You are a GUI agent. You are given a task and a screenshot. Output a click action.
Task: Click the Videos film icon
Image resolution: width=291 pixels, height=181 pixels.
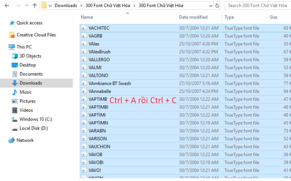click(x=15, y=110)
